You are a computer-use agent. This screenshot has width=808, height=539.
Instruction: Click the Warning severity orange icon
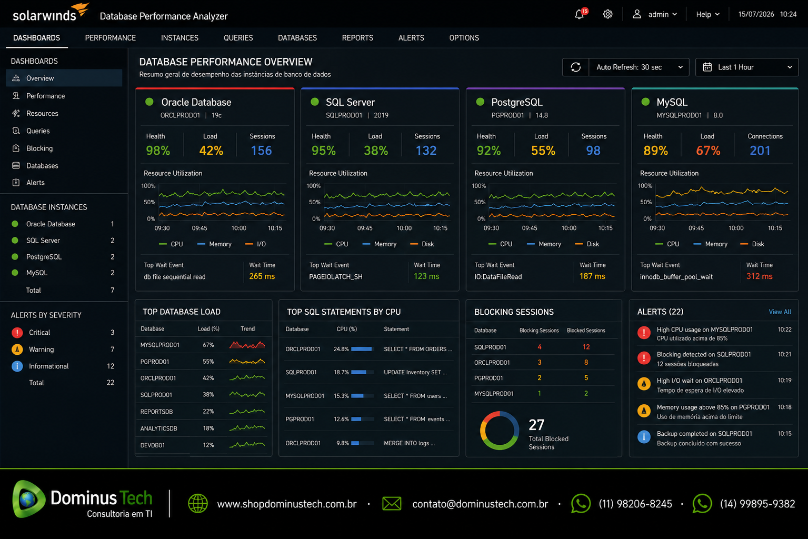coord(17,350)
